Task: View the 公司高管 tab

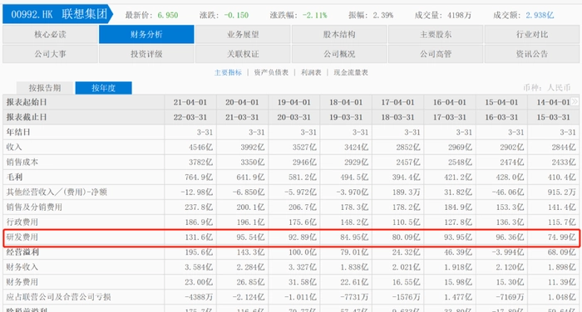Action: [x=436, y=54]
